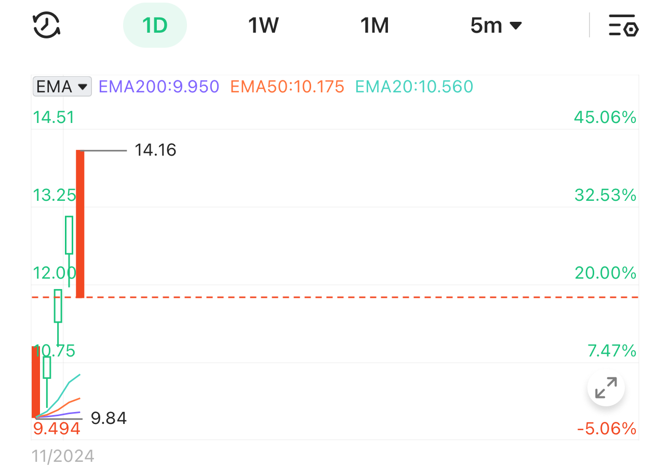Screen dimensions: 670x467
Task: Open the EMA indicator dropdown
Action: (62, 87)
